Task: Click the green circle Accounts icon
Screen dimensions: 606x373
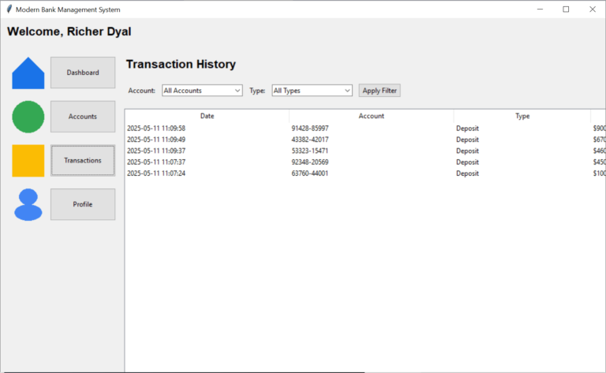Action: [x=28, y=117]
